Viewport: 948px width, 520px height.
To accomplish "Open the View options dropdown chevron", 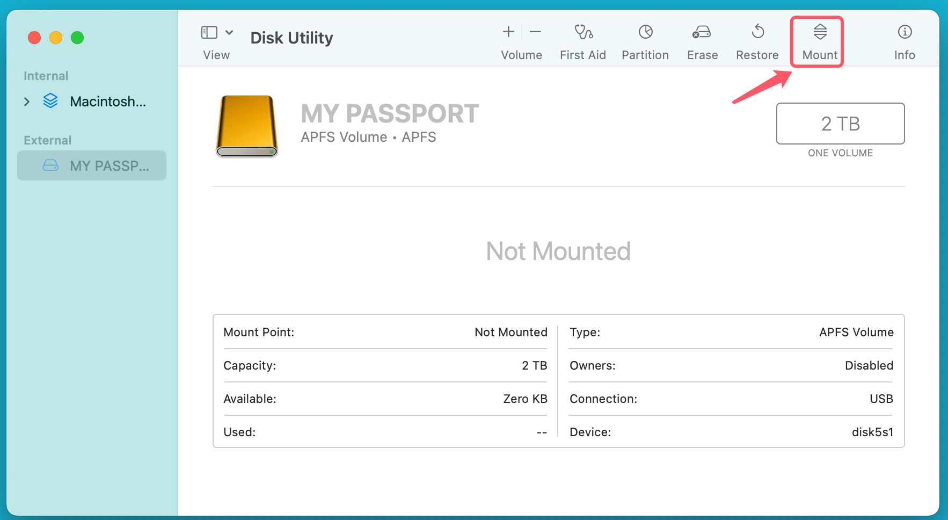I will [x=229, y=33].
